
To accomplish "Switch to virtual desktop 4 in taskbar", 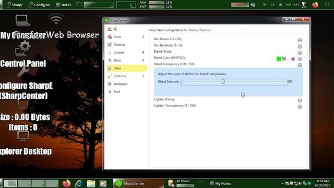I will click(x=52, y=183).
